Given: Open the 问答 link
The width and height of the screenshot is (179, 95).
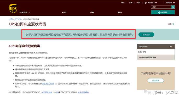Looking at the screenshot, I should pyautogui.click(x=57, y=92).
